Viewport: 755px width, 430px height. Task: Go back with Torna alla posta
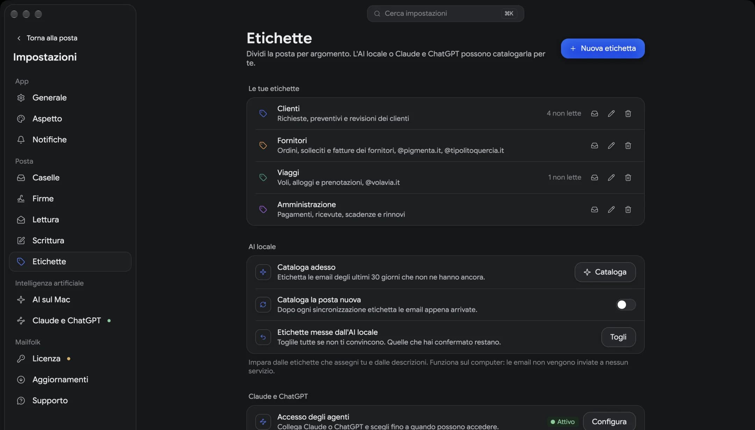click(47, 38)
